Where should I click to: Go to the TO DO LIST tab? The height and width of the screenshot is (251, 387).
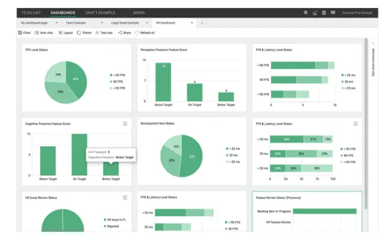[31, 13]
